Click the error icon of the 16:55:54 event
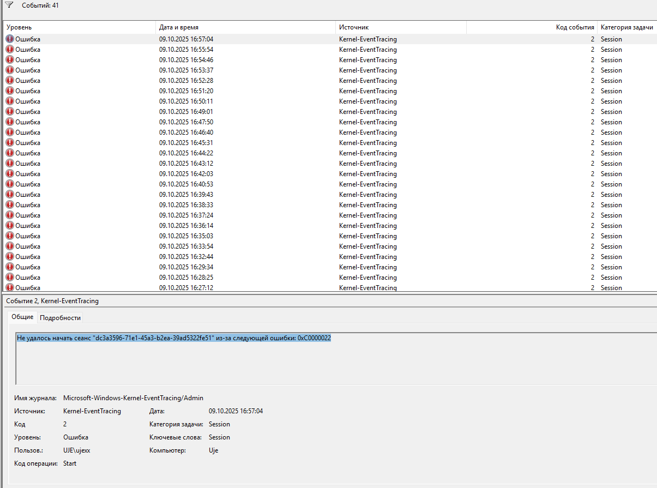Image resolution: width=657 pixels, height=488 pixels. (10, 50)
